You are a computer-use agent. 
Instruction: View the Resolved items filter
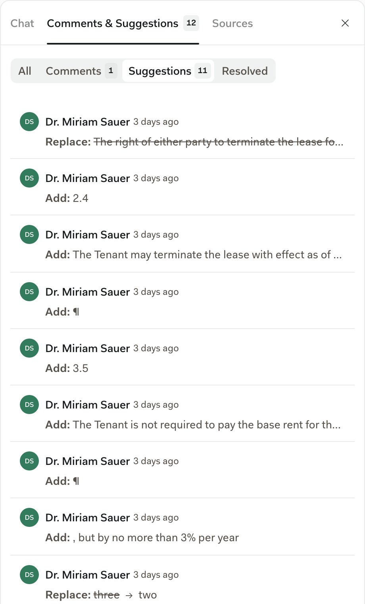click(245, 71)
